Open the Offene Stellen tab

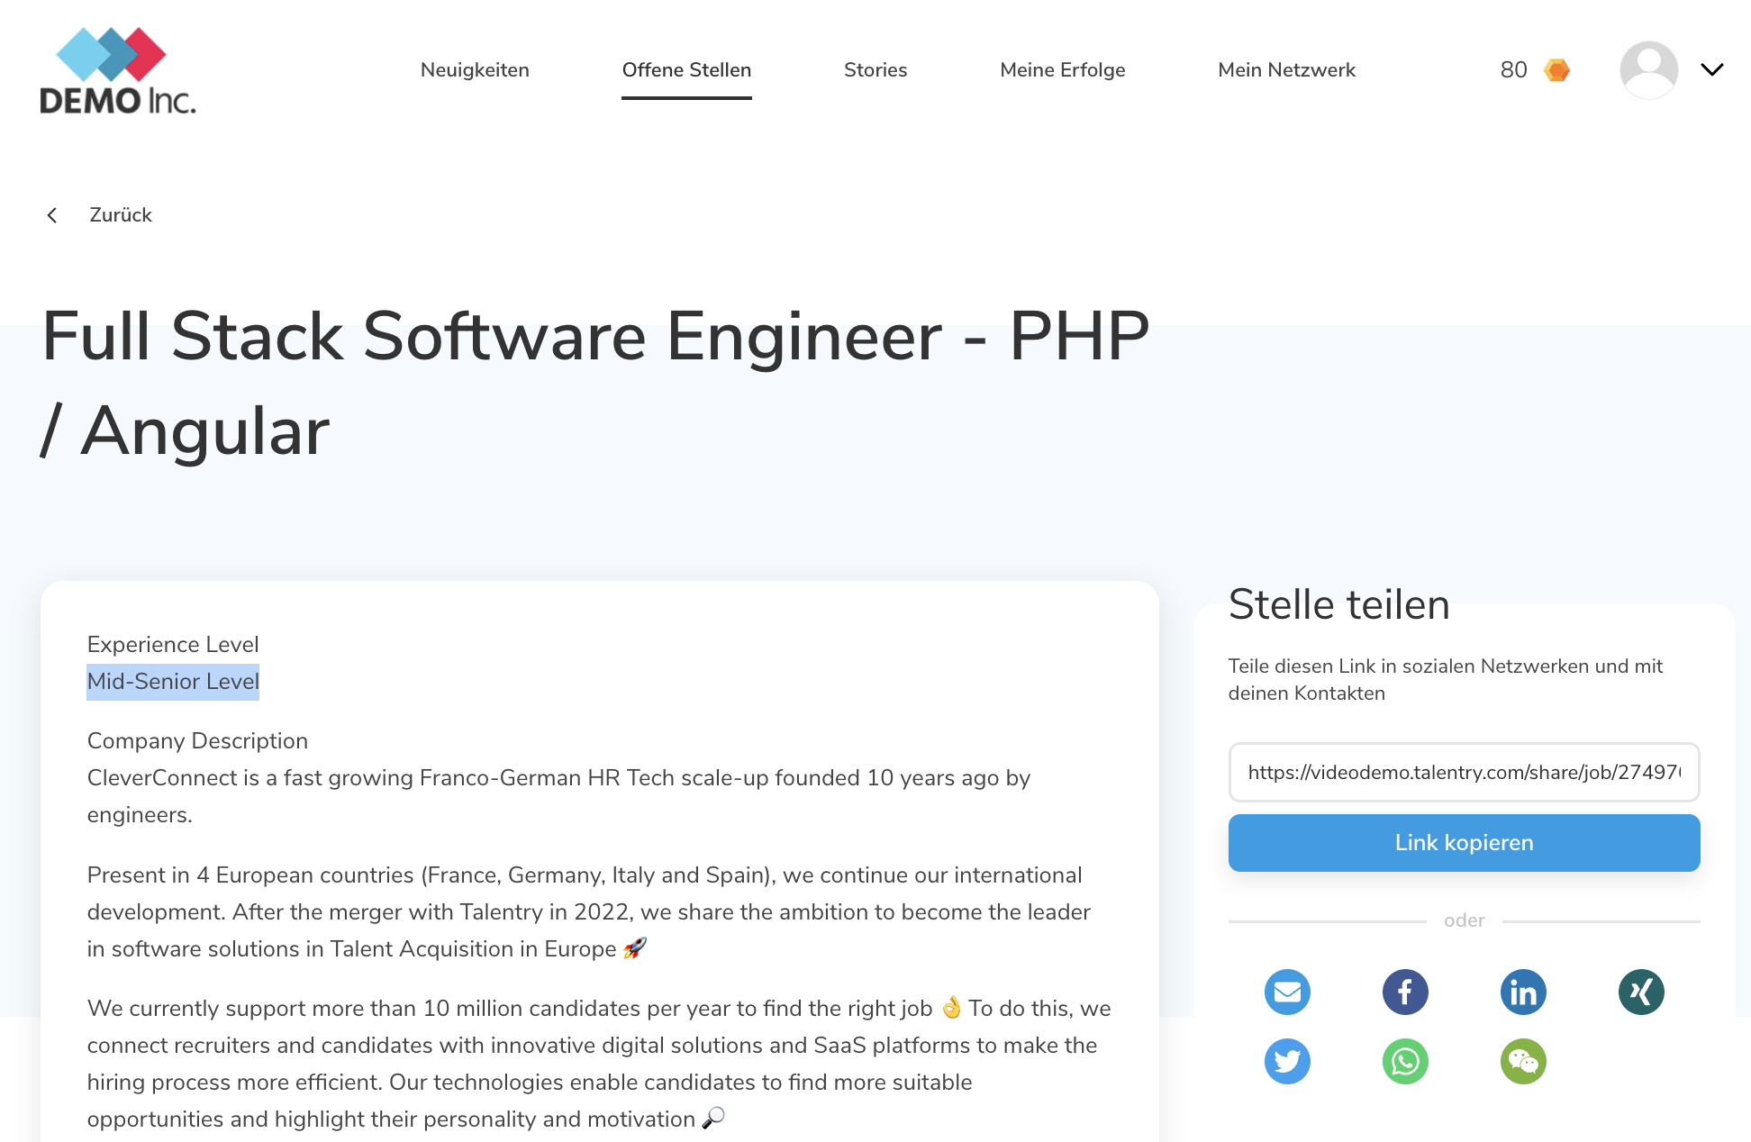point(686,70)
